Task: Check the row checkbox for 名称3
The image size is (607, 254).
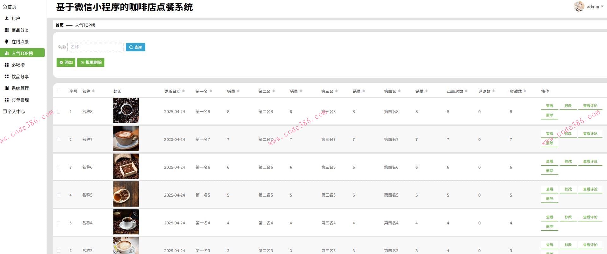Action: pyautogui.click(x=58, y=251)
